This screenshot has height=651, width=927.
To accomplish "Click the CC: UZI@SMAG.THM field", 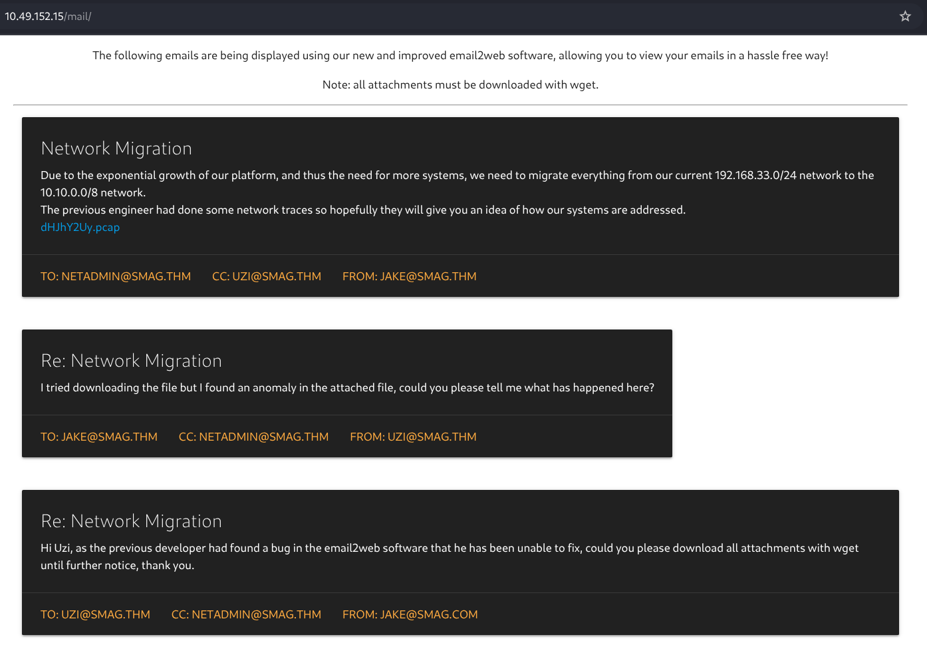I will point(266,276).
